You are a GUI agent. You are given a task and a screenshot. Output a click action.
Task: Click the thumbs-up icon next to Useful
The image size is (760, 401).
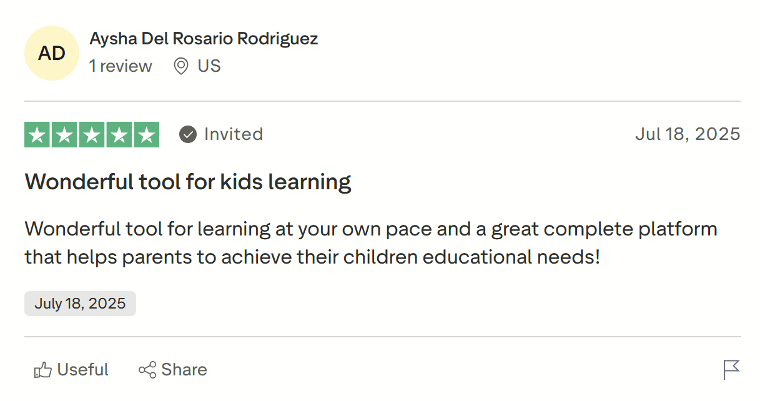pyautogui.click(x=42, y=369)
